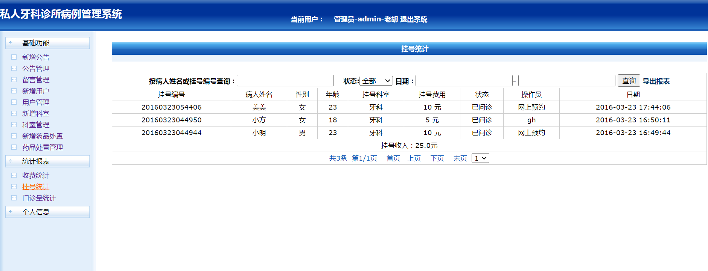
Task: Open 新增公告 page
Action: coord(36,57)
